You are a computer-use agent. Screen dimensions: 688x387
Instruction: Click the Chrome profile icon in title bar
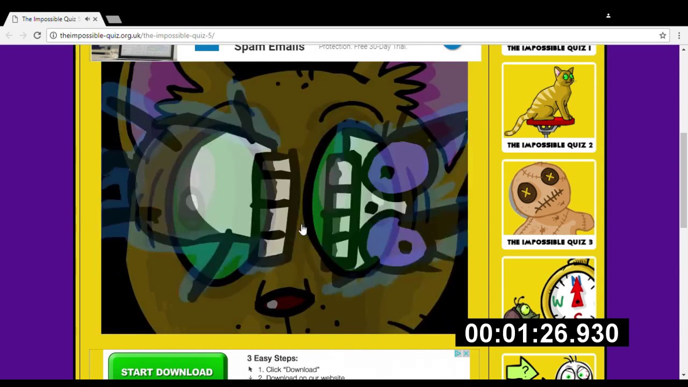click(608, 16)
